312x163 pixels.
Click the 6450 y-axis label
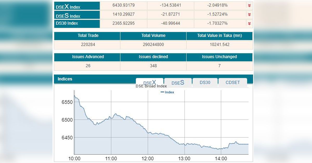(x=67, y=138)
